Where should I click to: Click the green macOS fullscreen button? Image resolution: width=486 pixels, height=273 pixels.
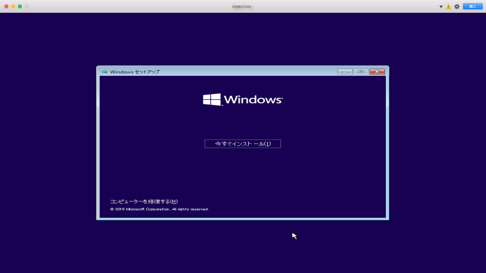pos(20,6)
